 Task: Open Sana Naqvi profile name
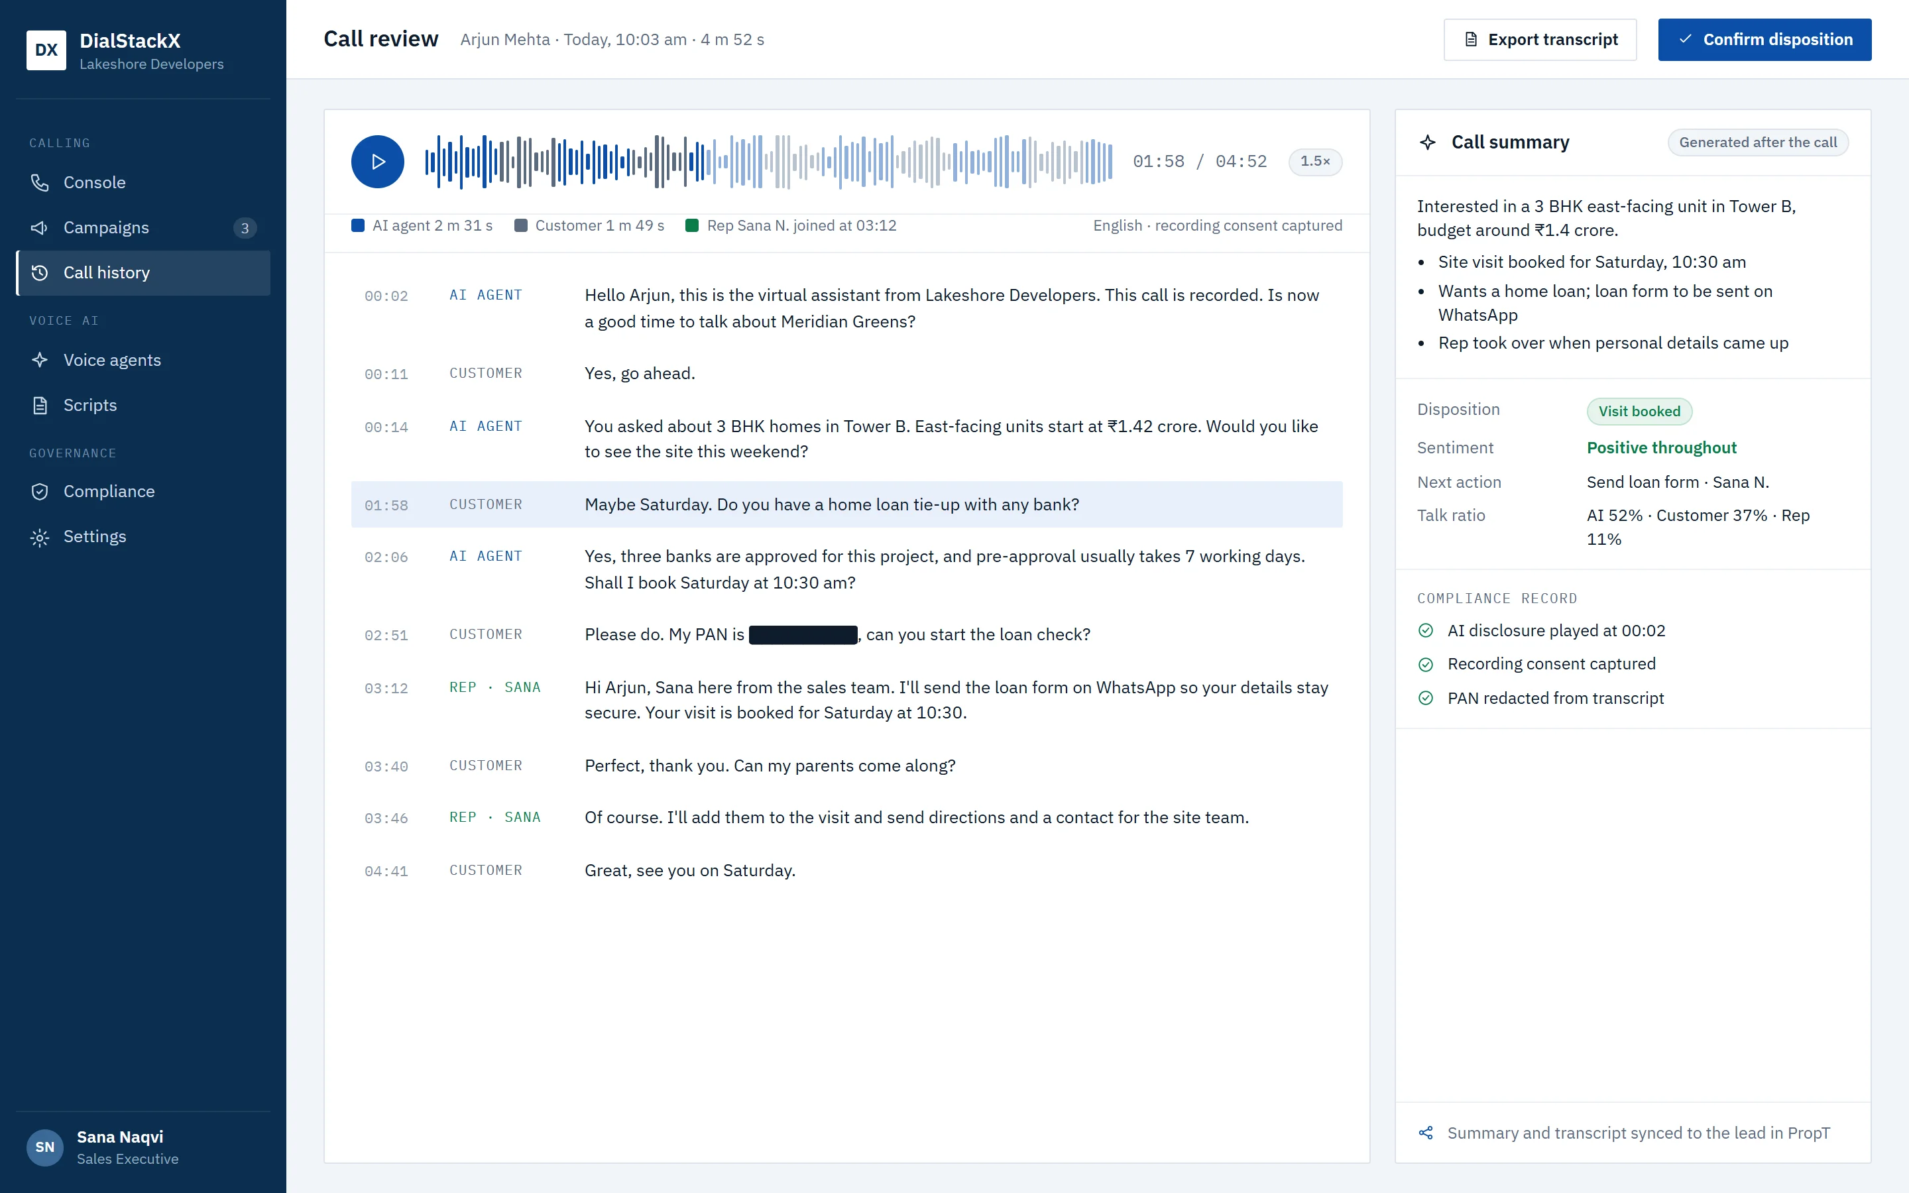[x=120, y=1137]
